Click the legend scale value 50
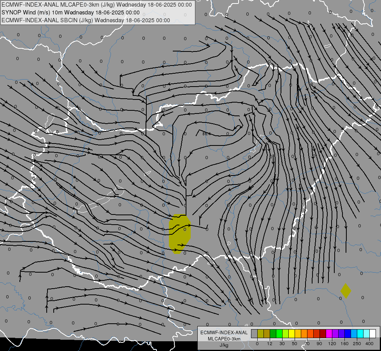The width and height of the screenshot is (381, 351). [295, 344]
